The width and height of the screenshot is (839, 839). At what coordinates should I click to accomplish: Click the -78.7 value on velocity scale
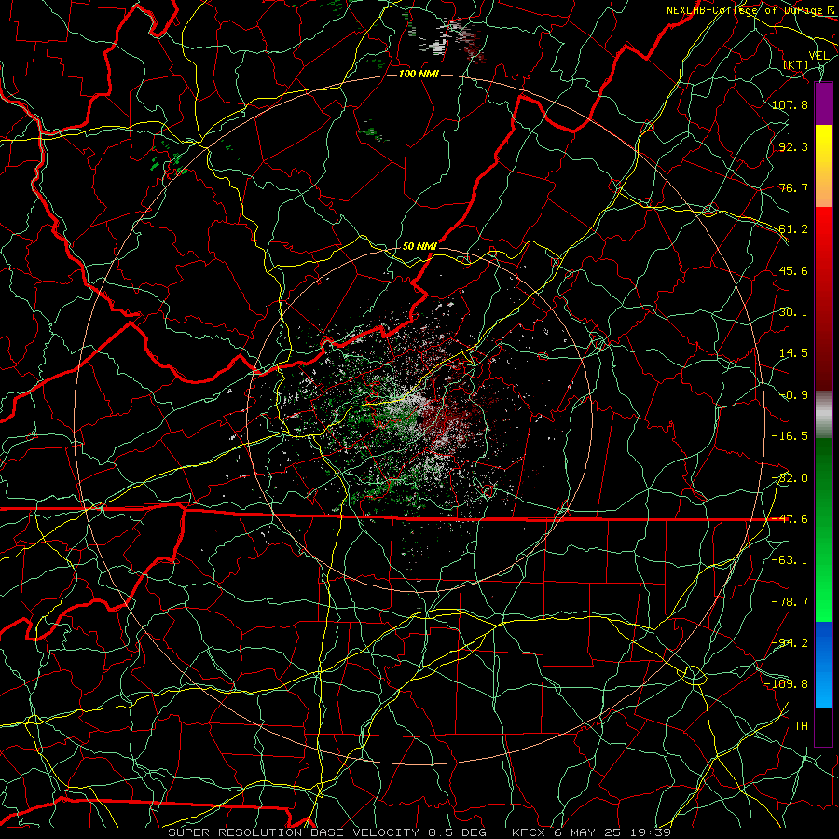tap(790, 602)
